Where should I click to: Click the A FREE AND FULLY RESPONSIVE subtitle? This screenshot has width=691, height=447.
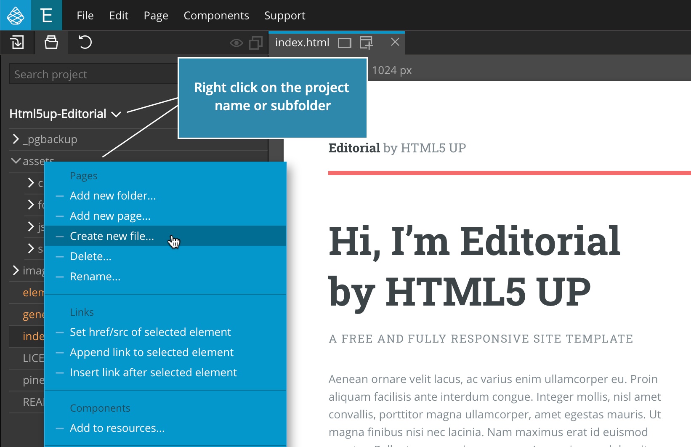point(481,339)
